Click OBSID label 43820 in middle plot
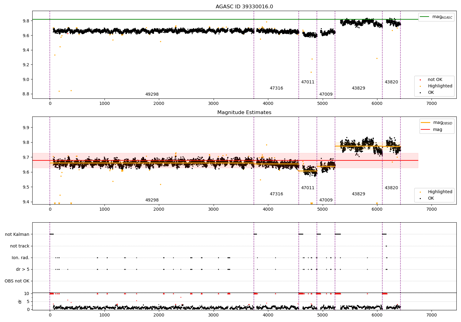The image size is (461, 322). pyautogui.click(x=391, y=188)
